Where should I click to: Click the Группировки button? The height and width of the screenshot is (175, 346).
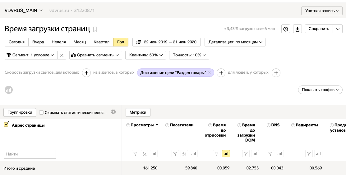[20, 112]
